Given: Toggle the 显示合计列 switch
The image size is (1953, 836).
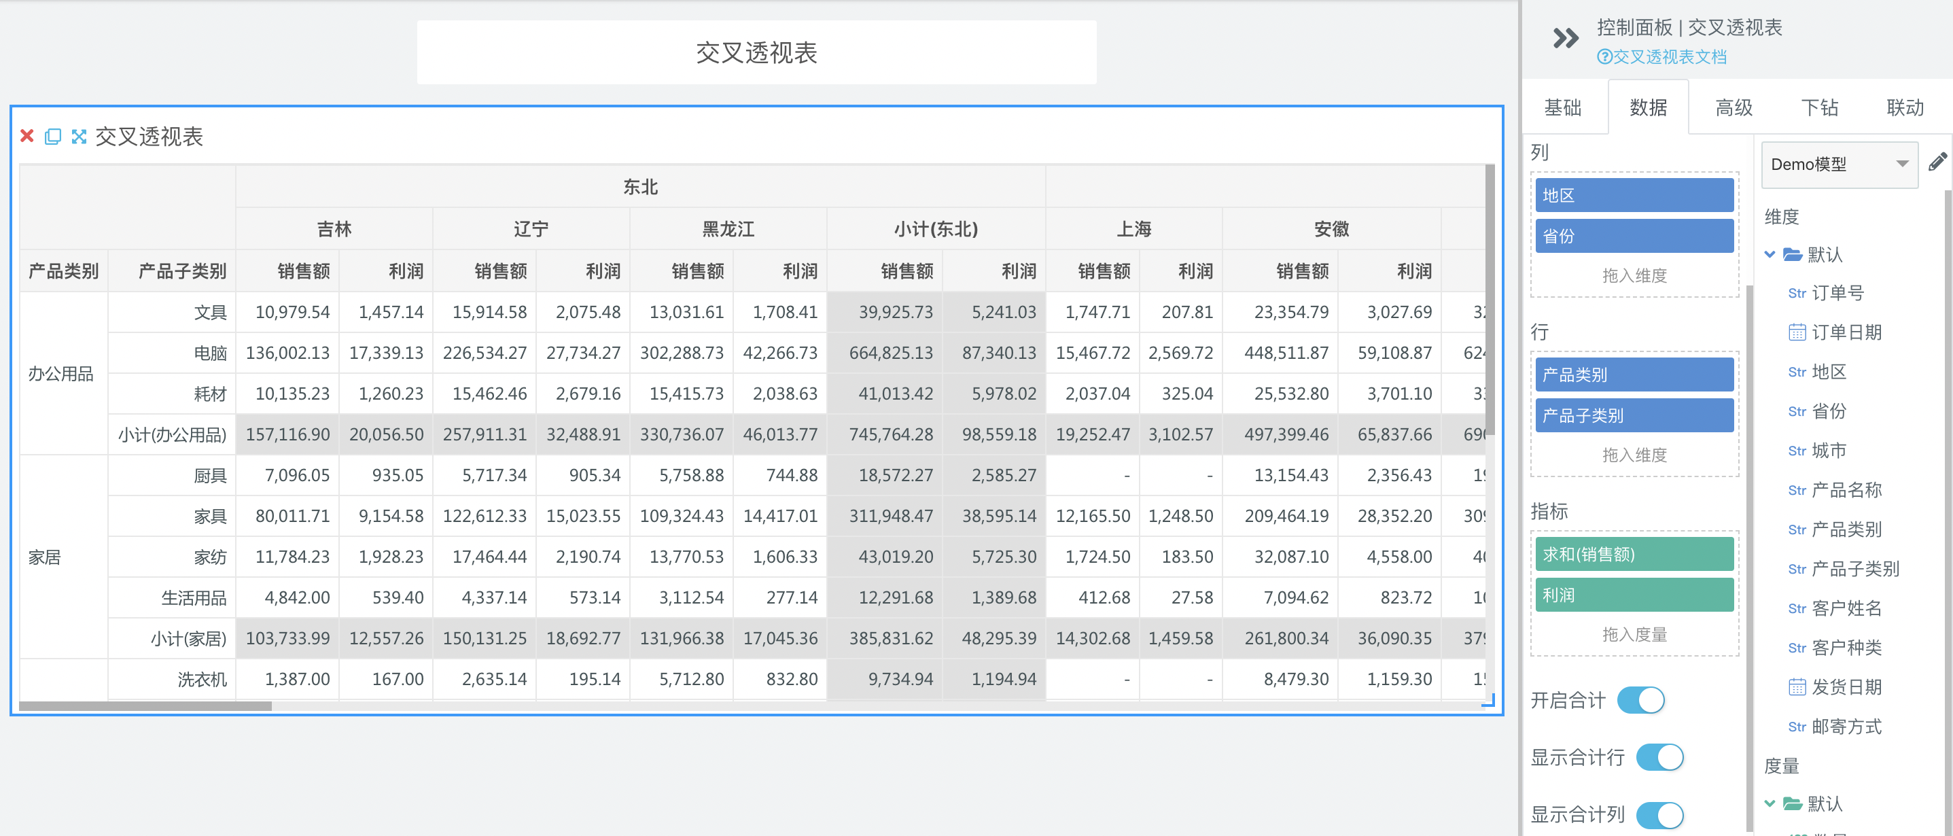Looking at the screenshot, I should click(1659, 815).
